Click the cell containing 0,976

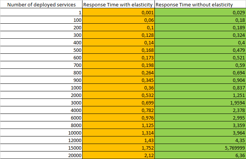(118, 117)
